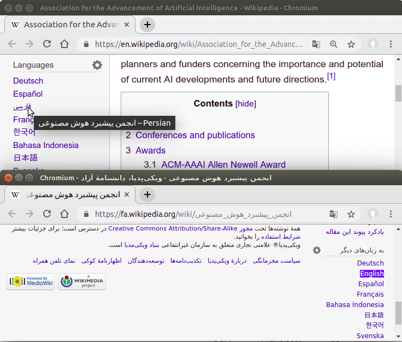The height and width of the screenshot is (342, 402).
Task: Click back arrow in English Wikipedia window
Action: coord(12,44)
